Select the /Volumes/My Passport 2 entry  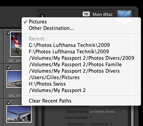pyautogui.click(x=81, y=90)
